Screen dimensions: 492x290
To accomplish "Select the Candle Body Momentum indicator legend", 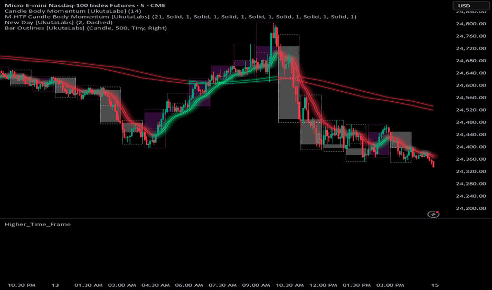I will click(73, 11).
